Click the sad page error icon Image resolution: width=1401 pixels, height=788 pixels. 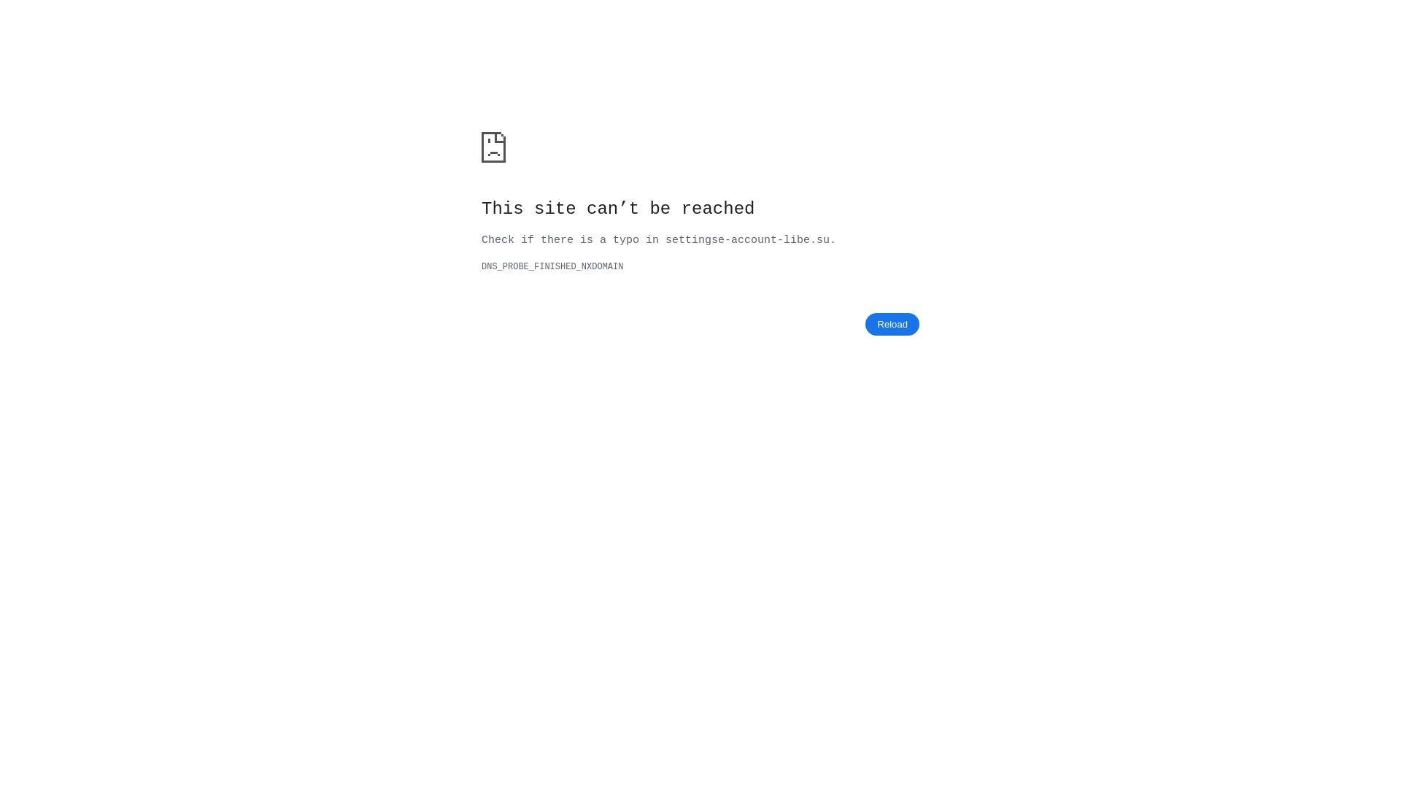(493, 147)
